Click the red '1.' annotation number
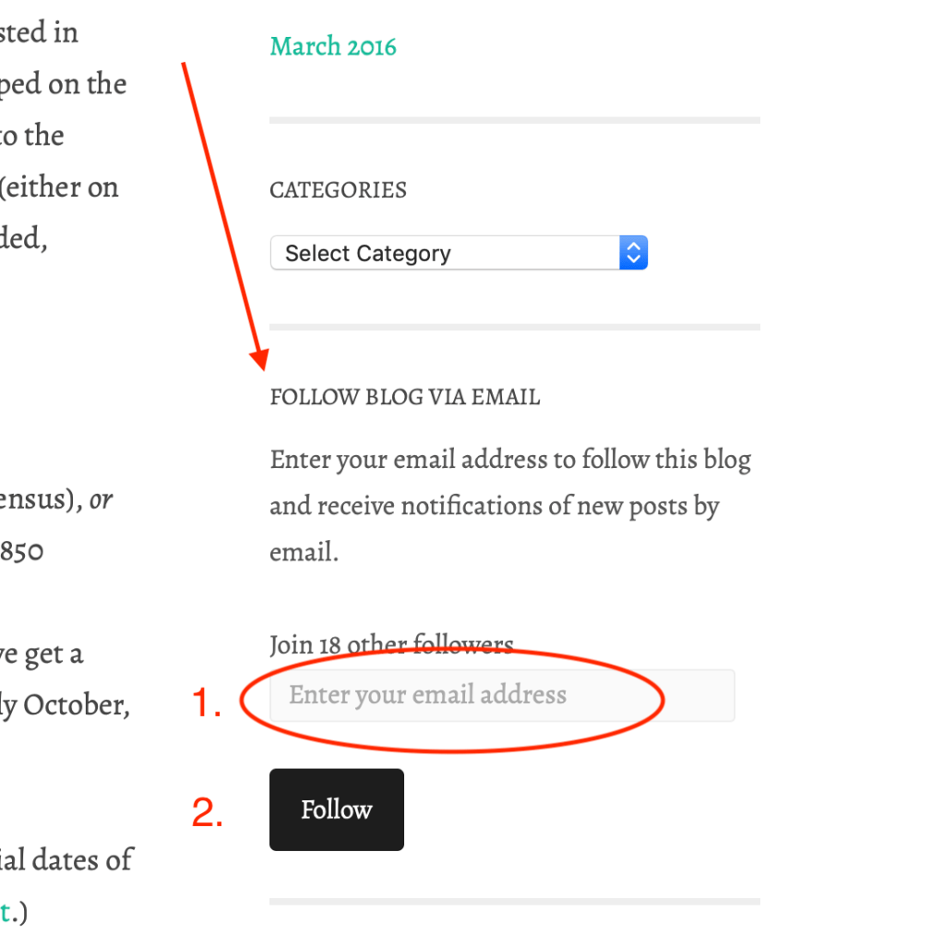 point(207,704)
